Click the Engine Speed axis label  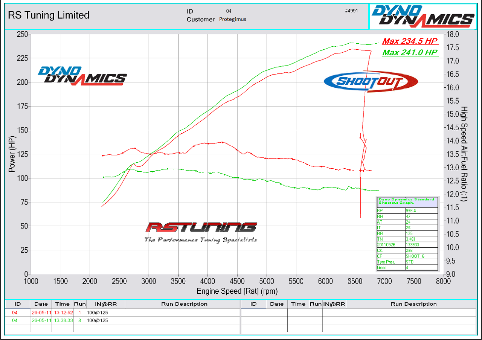tap(237, 291)
